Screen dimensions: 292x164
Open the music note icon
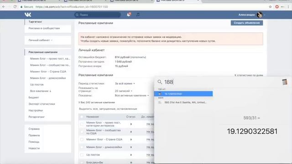click(x=138, y=15)
